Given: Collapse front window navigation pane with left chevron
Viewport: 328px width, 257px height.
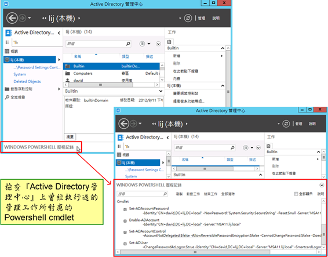Looking at the screenshot, I should pyautogui.click(x=167, y=137).
